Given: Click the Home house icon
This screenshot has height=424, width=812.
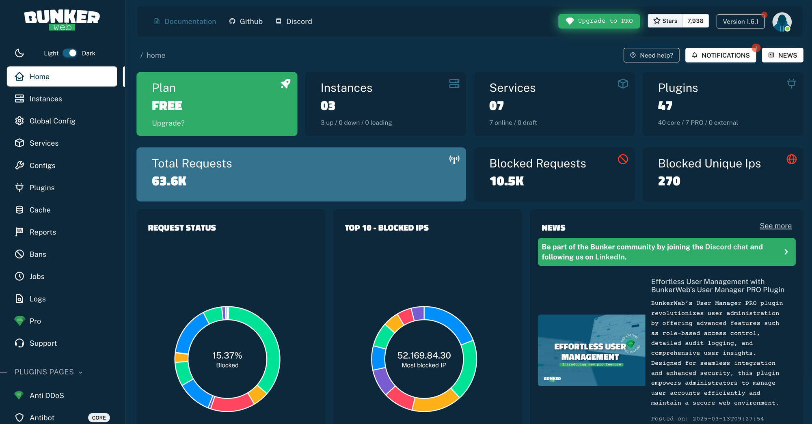Looking at the screenshot, I should point(19,77).
